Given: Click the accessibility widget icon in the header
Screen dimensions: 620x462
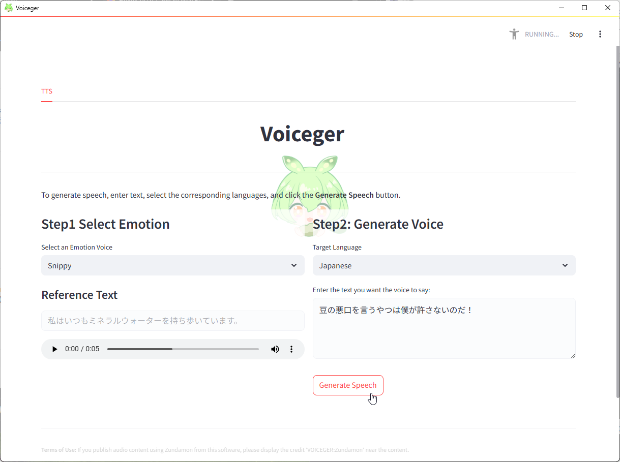Looking at the screenshot, I should click(x=514, y=34).
